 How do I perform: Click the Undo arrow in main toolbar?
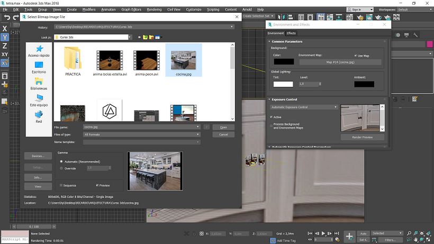point(7,17)
